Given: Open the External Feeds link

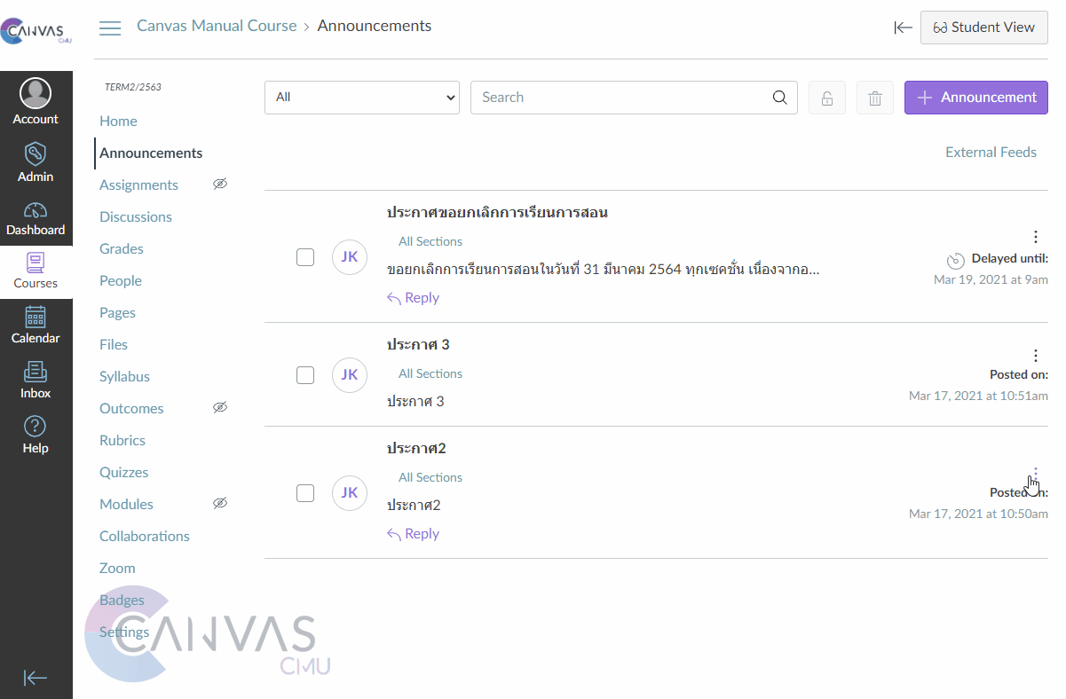Looking at the screenshot, I should [991, 152].
